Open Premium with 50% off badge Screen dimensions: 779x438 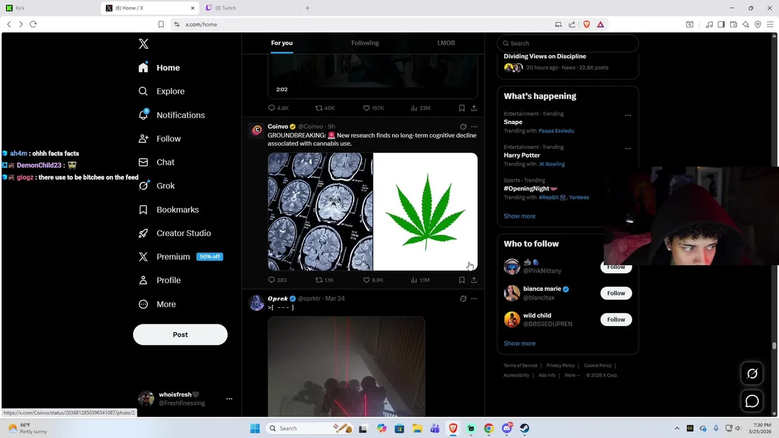[180, 257]
